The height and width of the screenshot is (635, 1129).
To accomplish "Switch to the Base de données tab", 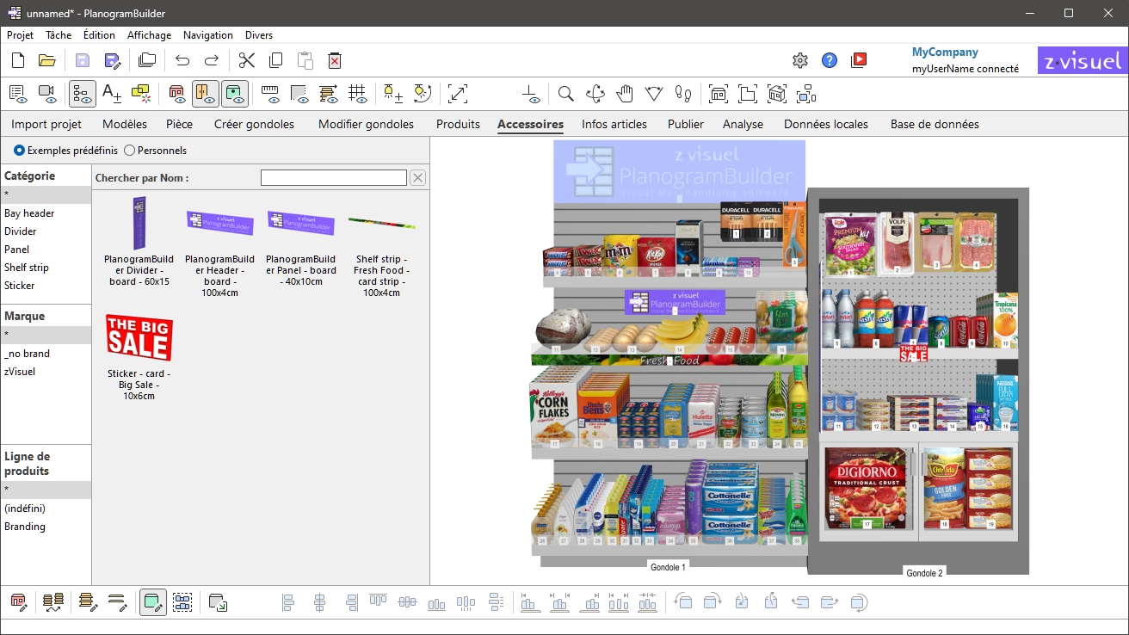I will (935, 124).
